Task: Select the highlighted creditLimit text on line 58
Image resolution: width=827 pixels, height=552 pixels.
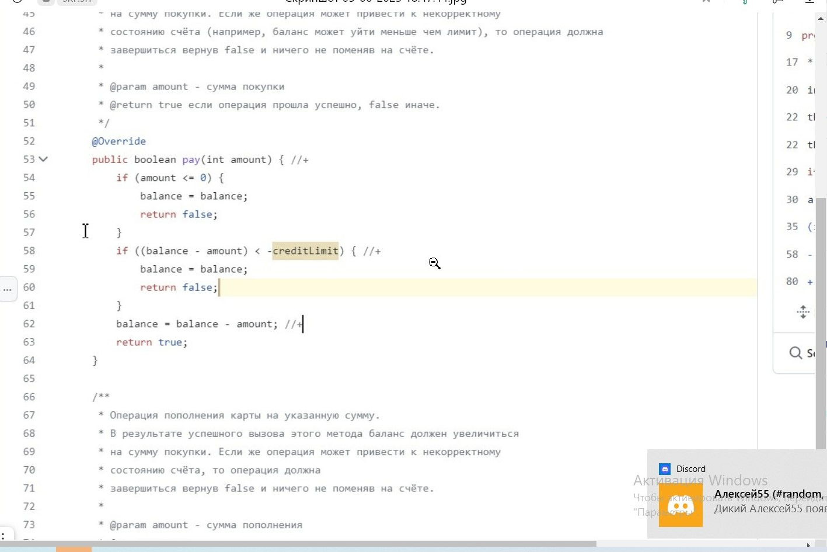Action: (x=306, y=251)
